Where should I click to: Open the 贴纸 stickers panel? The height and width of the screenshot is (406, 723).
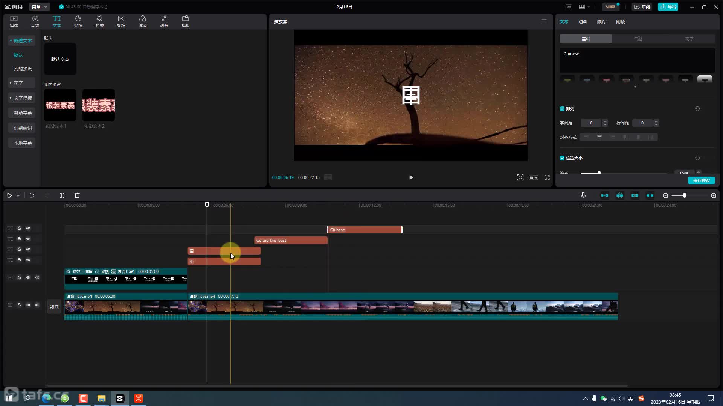click(78, 21)
